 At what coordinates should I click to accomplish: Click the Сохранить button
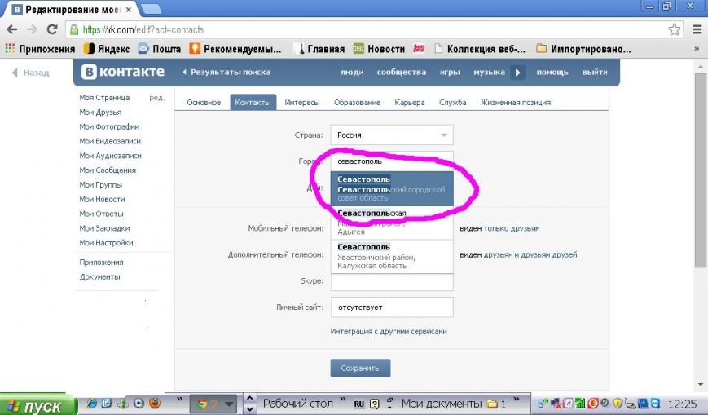click(360, 368)
